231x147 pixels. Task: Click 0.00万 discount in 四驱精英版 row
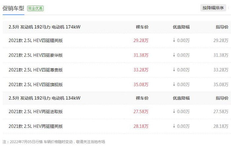click(x=183, y=41)
